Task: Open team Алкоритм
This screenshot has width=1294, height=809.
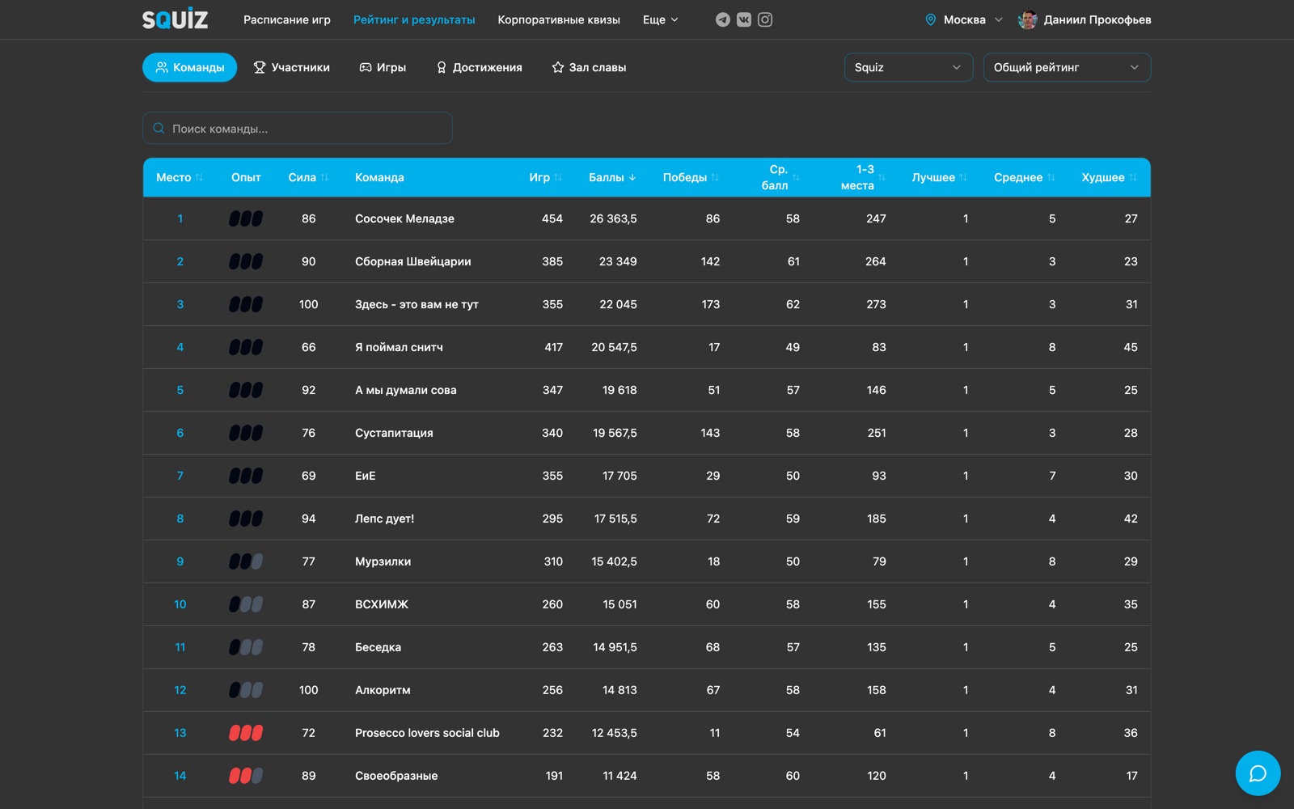Action: 383,690
